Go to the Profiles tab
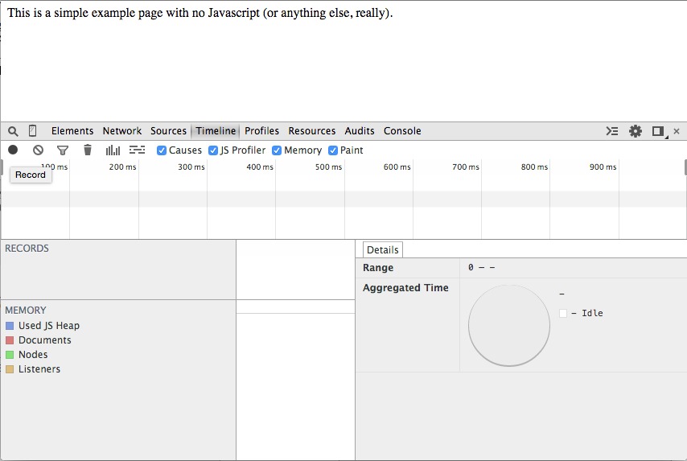687x461 pixels. pos(261,131)
